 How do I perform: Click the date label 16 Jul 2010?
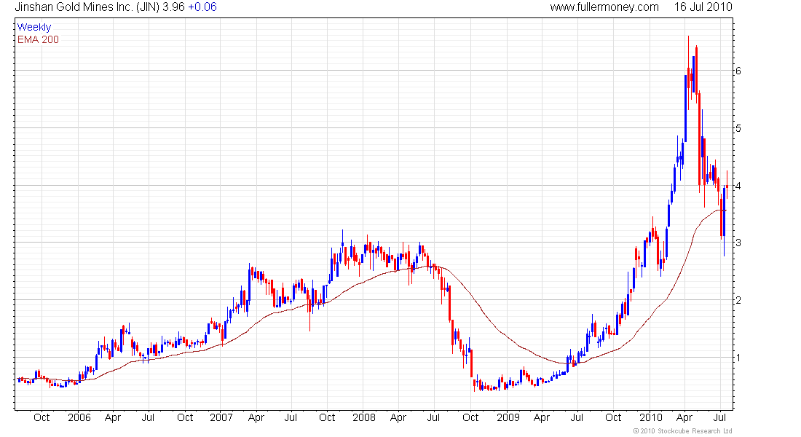(703, 7)
